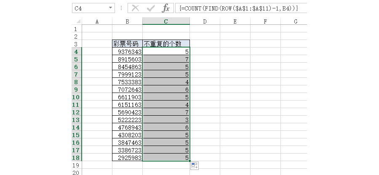Select the cell containing 7072643
The image size is (379, 175).
[127, 89]
